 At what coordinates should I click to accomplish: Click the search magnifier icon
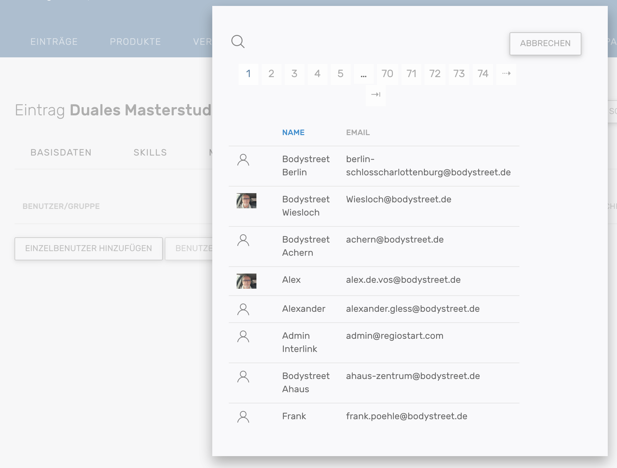click(238, 42)
